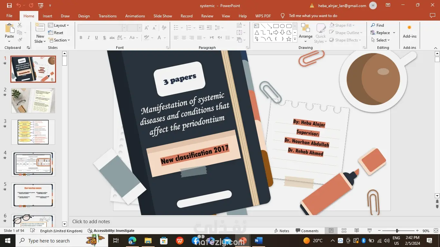Screen dimensions: 440x247
Task: Open the ribbon display options icon
Action: click(x=388, y=5)
